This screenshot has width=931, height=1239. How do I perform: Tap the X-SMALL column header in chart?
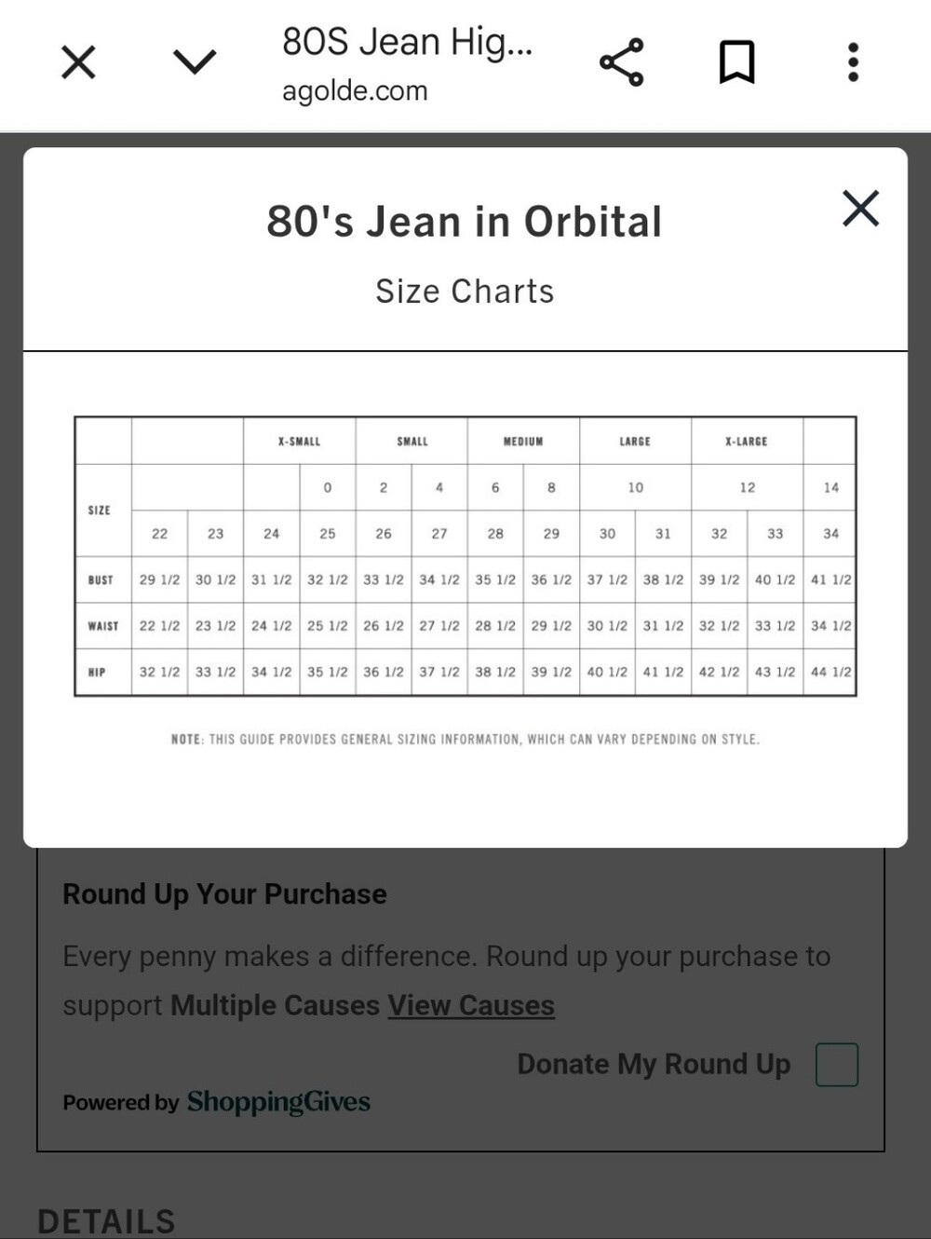(299, 442)
